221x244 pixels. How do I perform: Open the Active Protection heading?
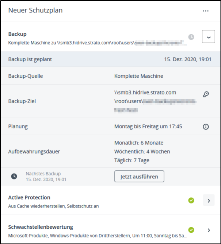[x=29, y=197]
